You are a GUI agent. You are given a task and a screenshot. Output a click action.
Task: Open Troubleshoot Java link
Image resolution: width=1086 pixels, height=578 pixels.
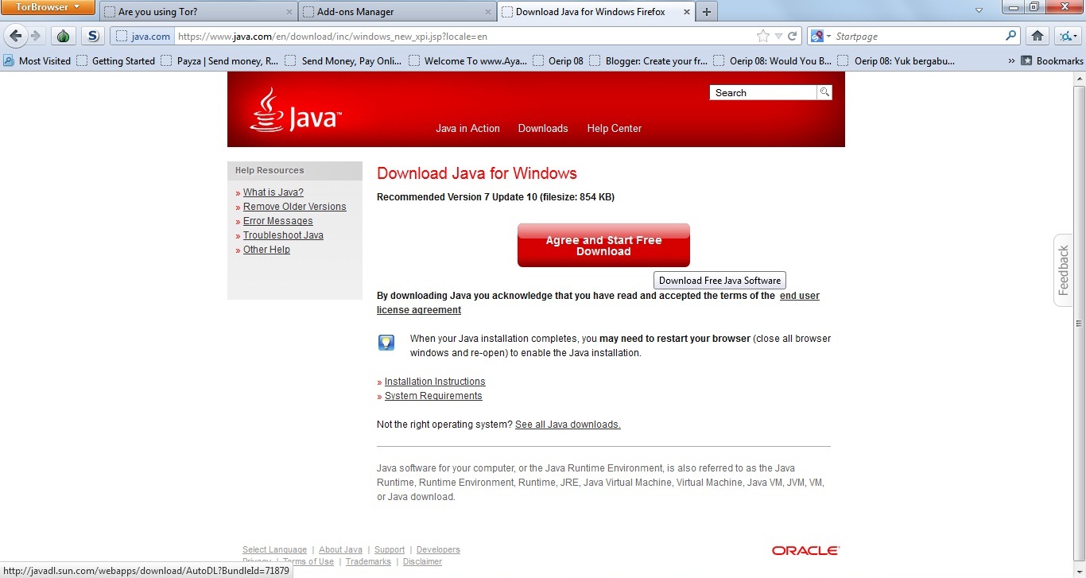pos(283,235)
